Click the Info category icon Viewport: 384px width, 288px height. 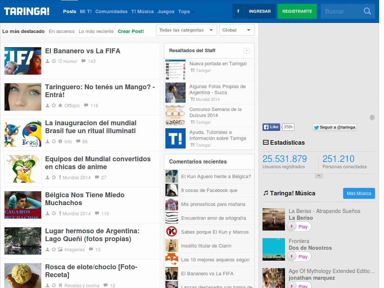point(60,141)
